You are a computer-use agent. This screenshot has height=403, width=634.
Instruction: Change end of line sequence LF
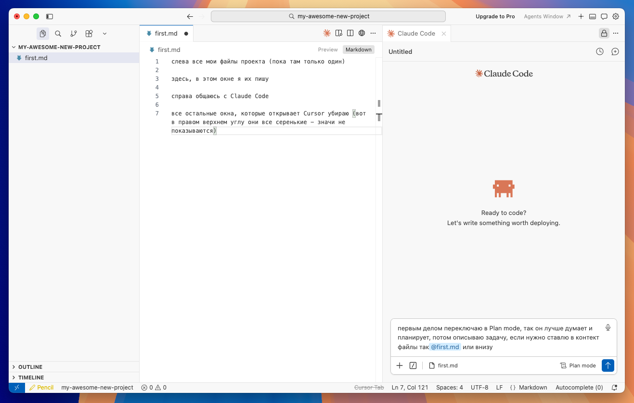tap(499, 388)
